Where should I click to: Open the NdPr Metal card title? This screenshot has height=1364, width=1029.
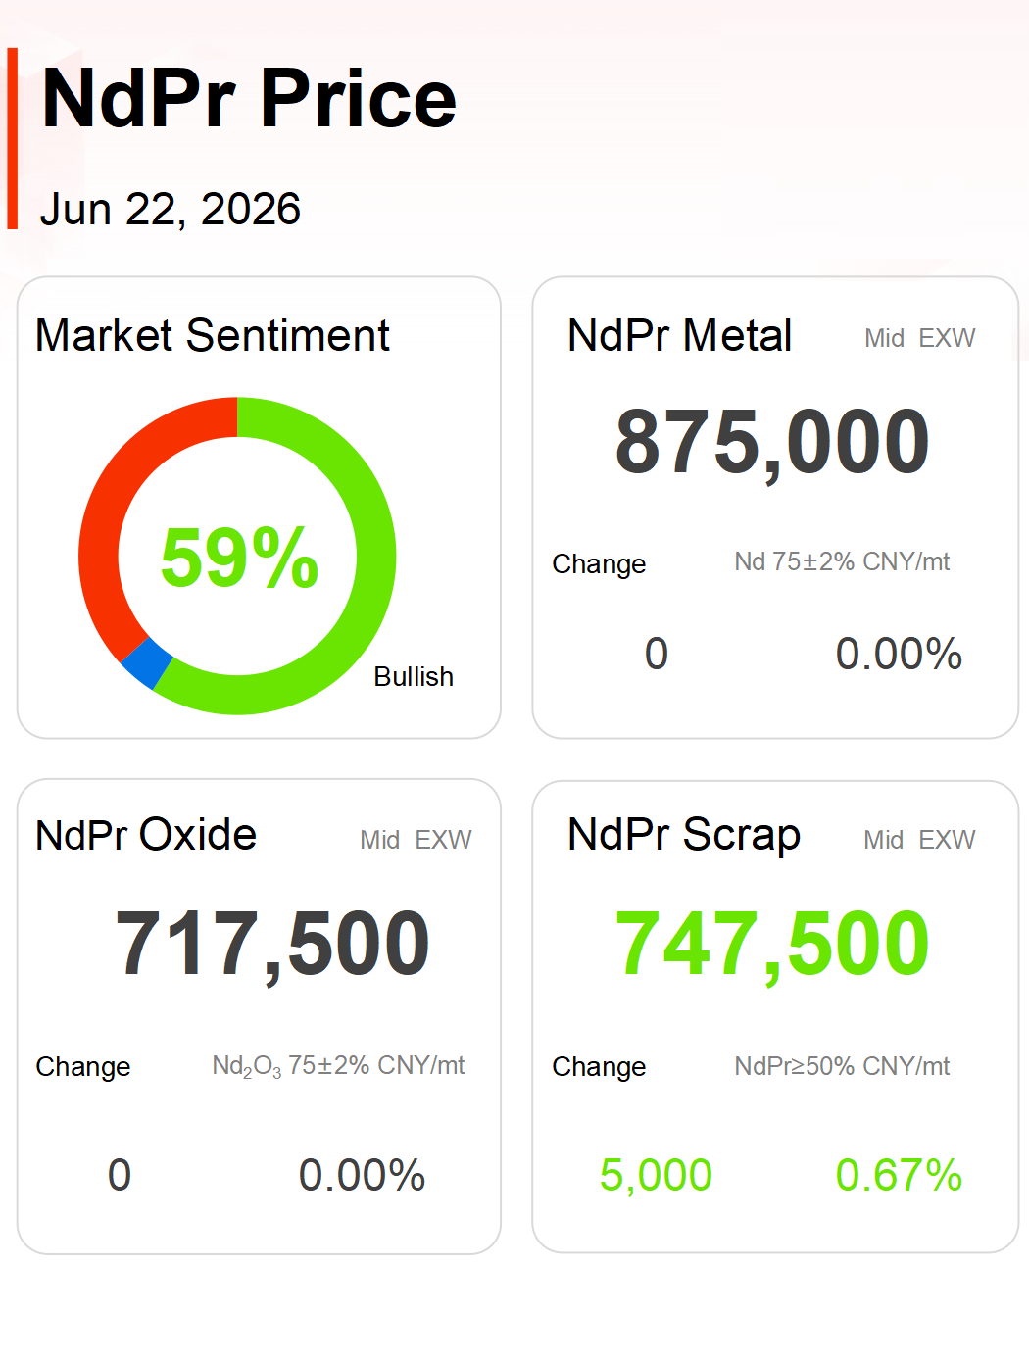pos(679,335)
